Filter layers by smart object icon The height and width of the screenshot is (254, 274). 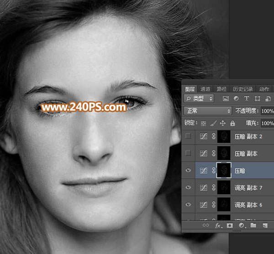(268, 98)
